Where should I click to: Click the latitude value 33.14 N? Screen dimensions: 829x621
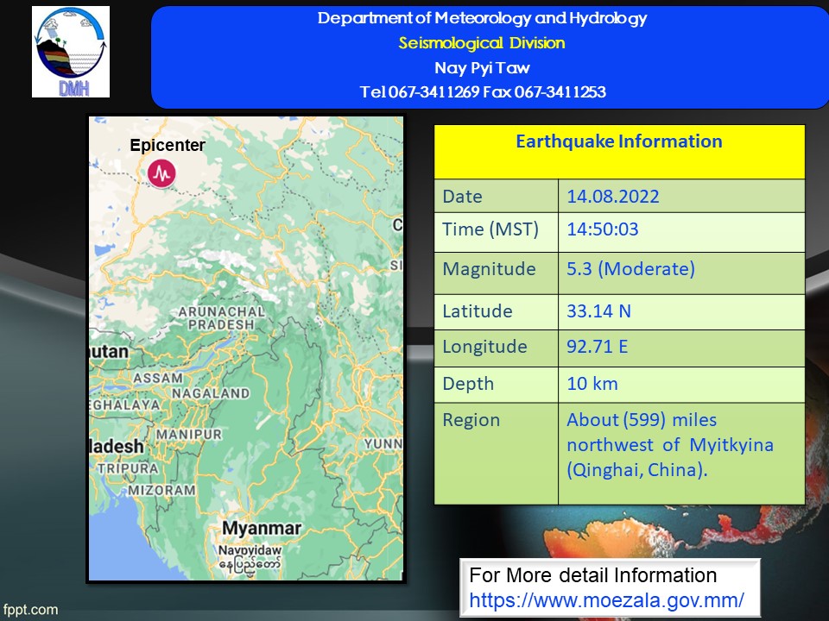[599, 311]
